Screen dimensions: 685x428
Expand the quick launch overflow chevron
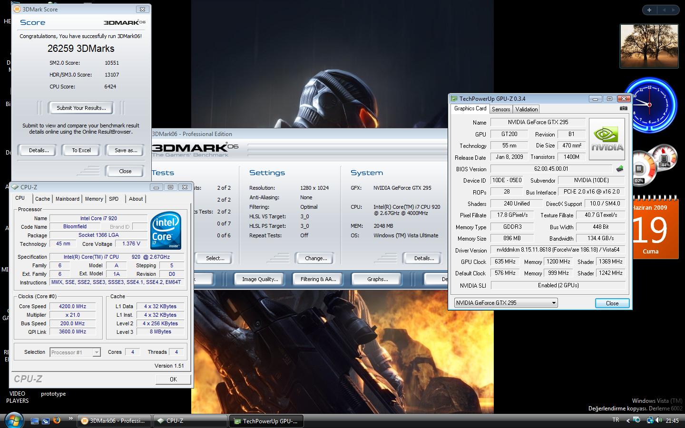click(x=71, y=419)
